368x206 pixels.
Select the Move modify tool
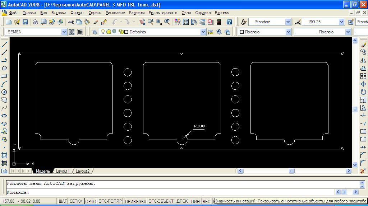[363, 84]
